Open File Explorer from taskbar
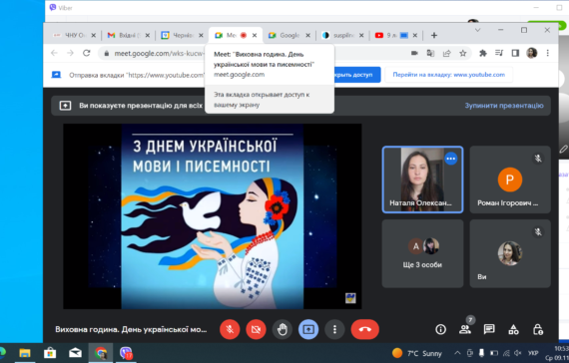The width and height of the screenshot is (569, 363). [x=25, y=353]
